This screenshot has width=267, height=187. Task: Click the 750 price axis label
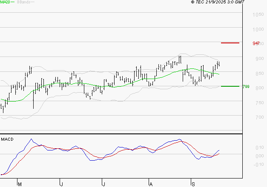[258, 103]
